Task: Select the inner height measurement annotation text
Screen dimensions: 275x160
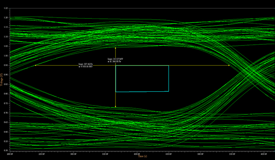Action: (x=115, y=60)
